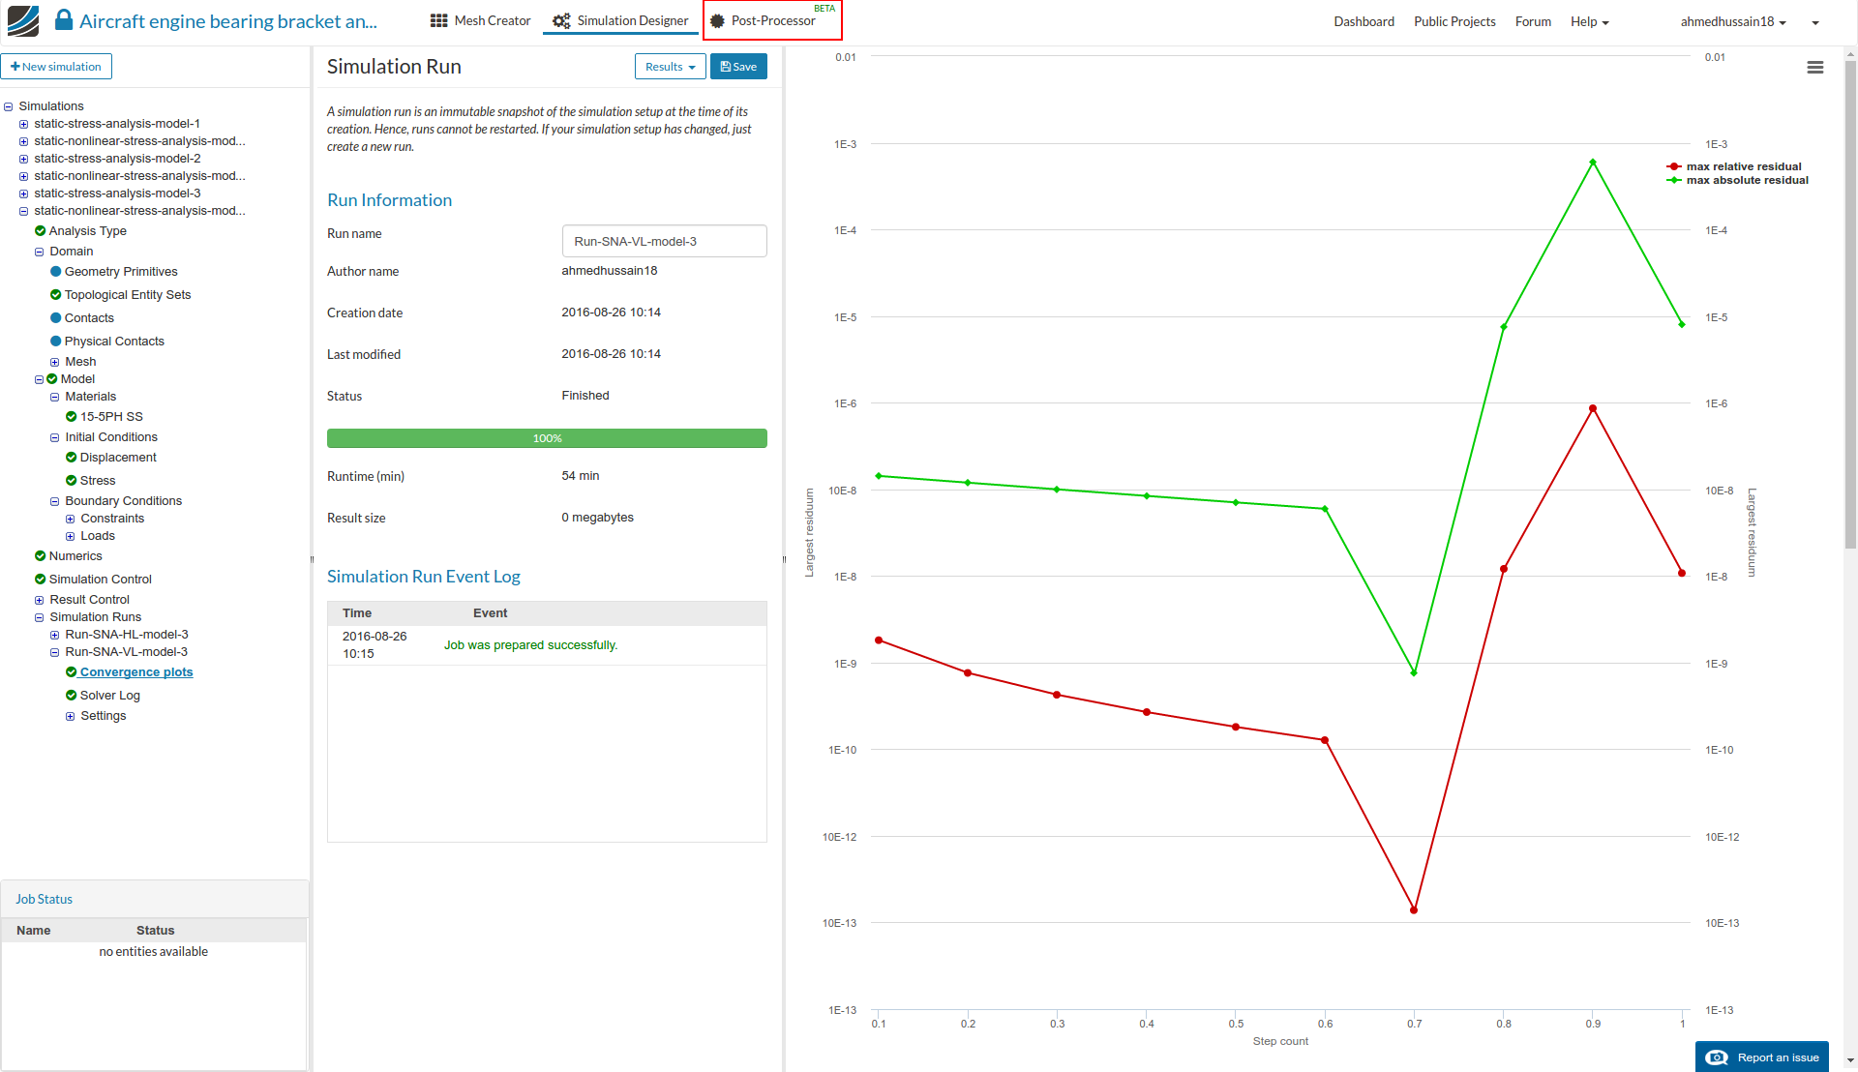This screenshot has height=1072, width=1858.
Task: Collapse the Simulation Runs tree node
Action: coord(39,617)
